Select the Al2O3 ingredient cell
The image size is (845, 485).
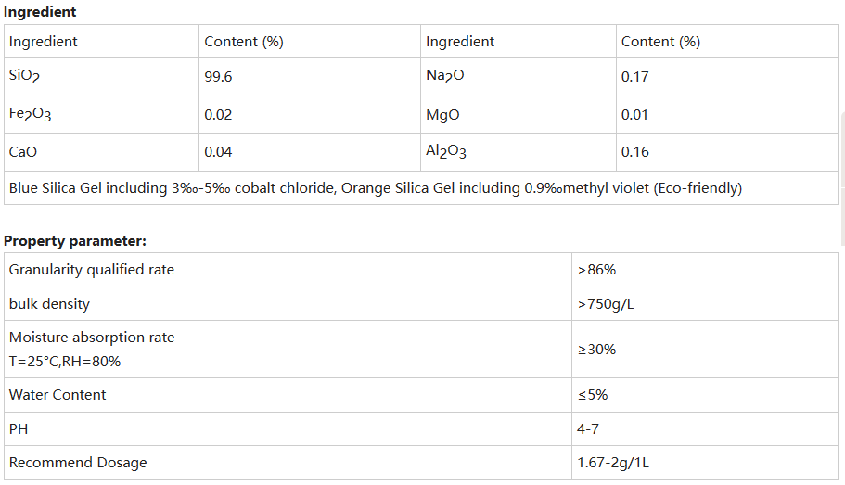pos(445,151)
